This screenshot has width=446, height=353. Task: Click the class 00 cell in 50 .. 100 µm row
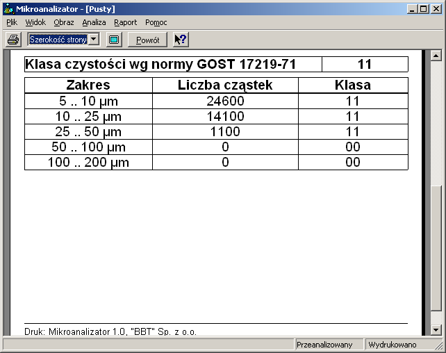pyautogui.click(x=353, y=147)
